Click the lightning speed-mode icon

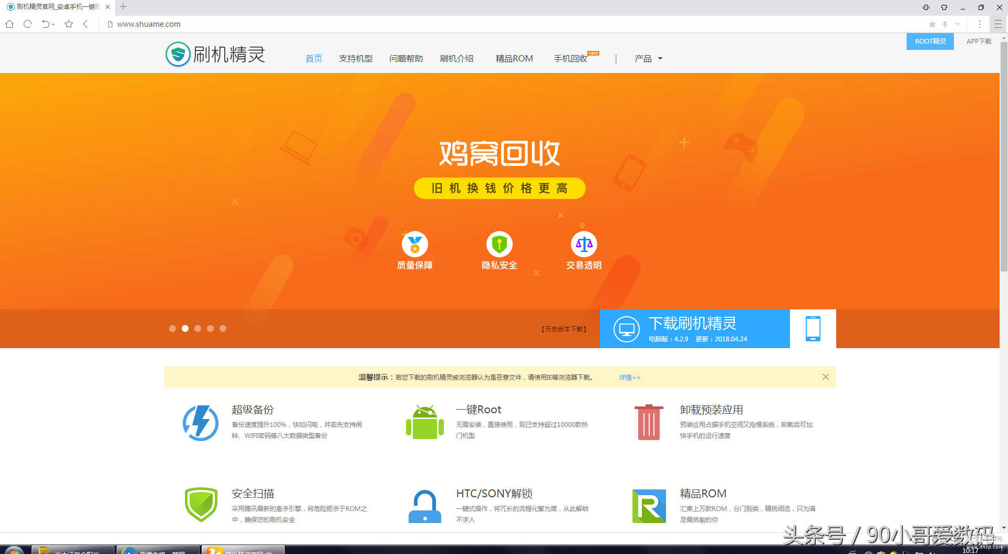945,24
